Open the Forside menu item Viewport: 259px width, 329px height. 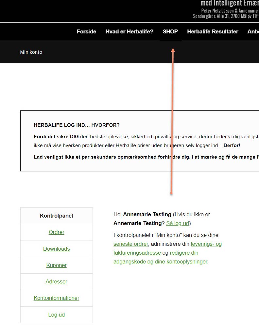coord(86,31)
